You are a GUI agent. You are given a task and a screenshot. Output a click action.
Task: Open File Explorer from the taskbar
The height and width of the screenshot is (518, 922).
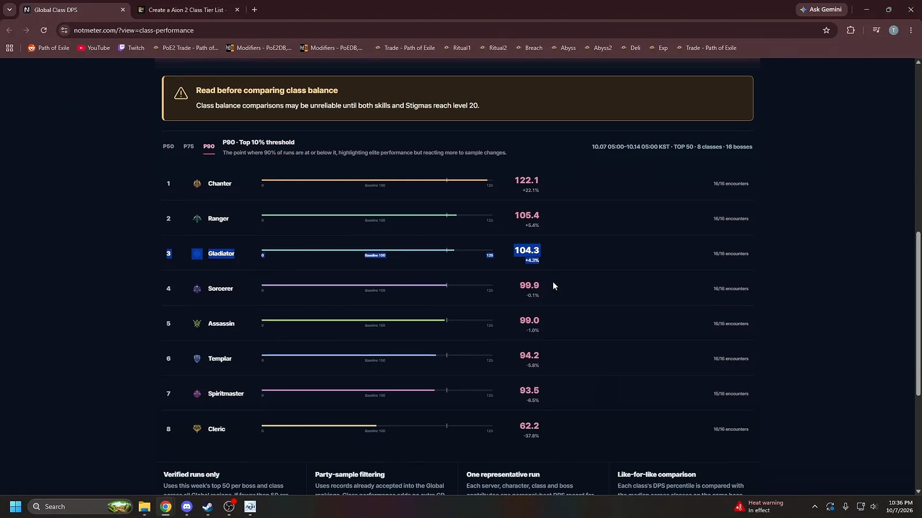tap(144, 506)
